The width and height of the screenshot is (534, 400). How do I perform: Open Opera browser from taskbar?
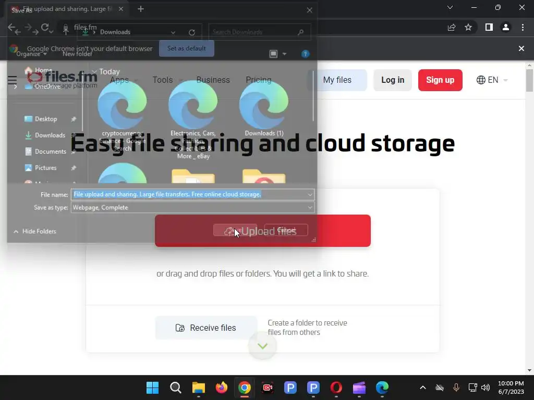click(x=336, y=387)
